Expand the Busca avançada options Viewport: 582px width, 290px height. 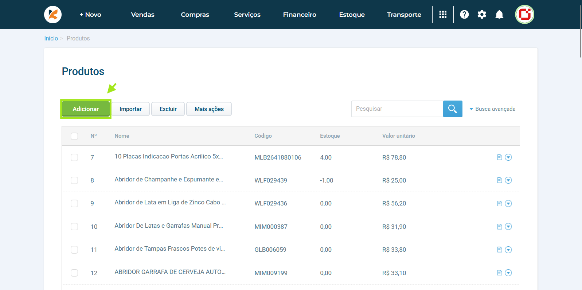[x=492, y=109]
